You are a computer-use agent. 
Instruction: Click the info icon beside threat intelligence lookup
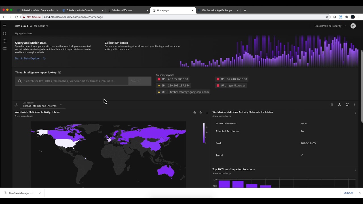[60, 73]
